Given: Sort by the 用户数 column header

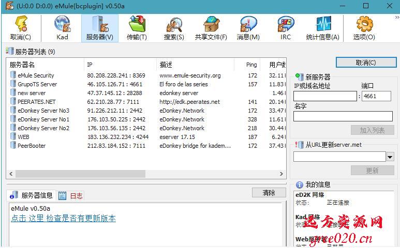Looking at the screenshot, I should (273, 65).
